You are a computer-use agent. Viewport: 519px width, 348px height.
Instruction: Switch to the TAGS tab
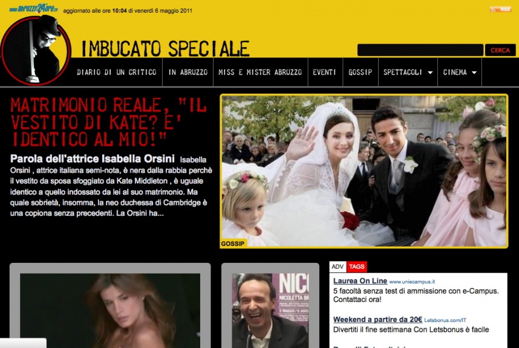(356, 266)
